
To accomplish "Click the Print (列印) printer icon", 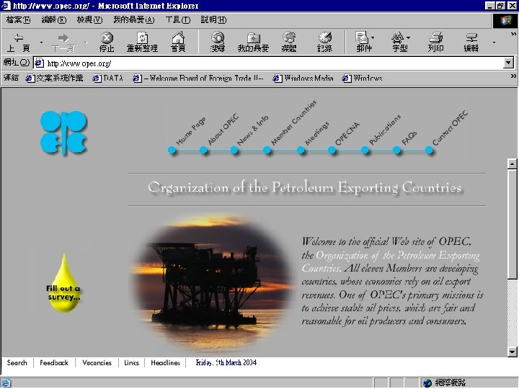I will [435, 37].
